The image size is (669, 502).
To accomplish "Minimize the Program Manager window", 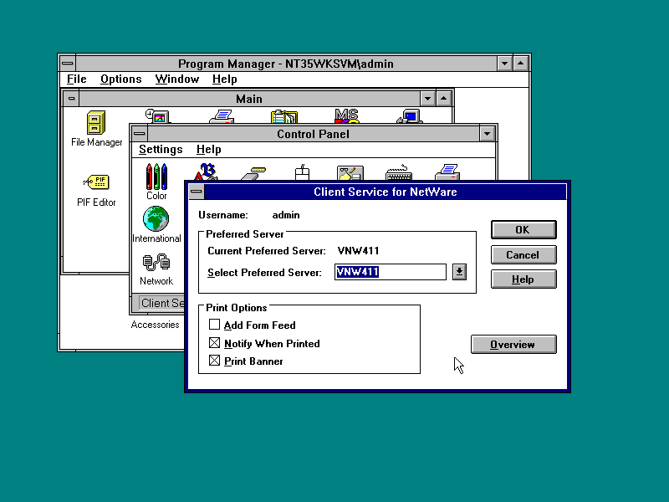I will click(x=505, y=64).
